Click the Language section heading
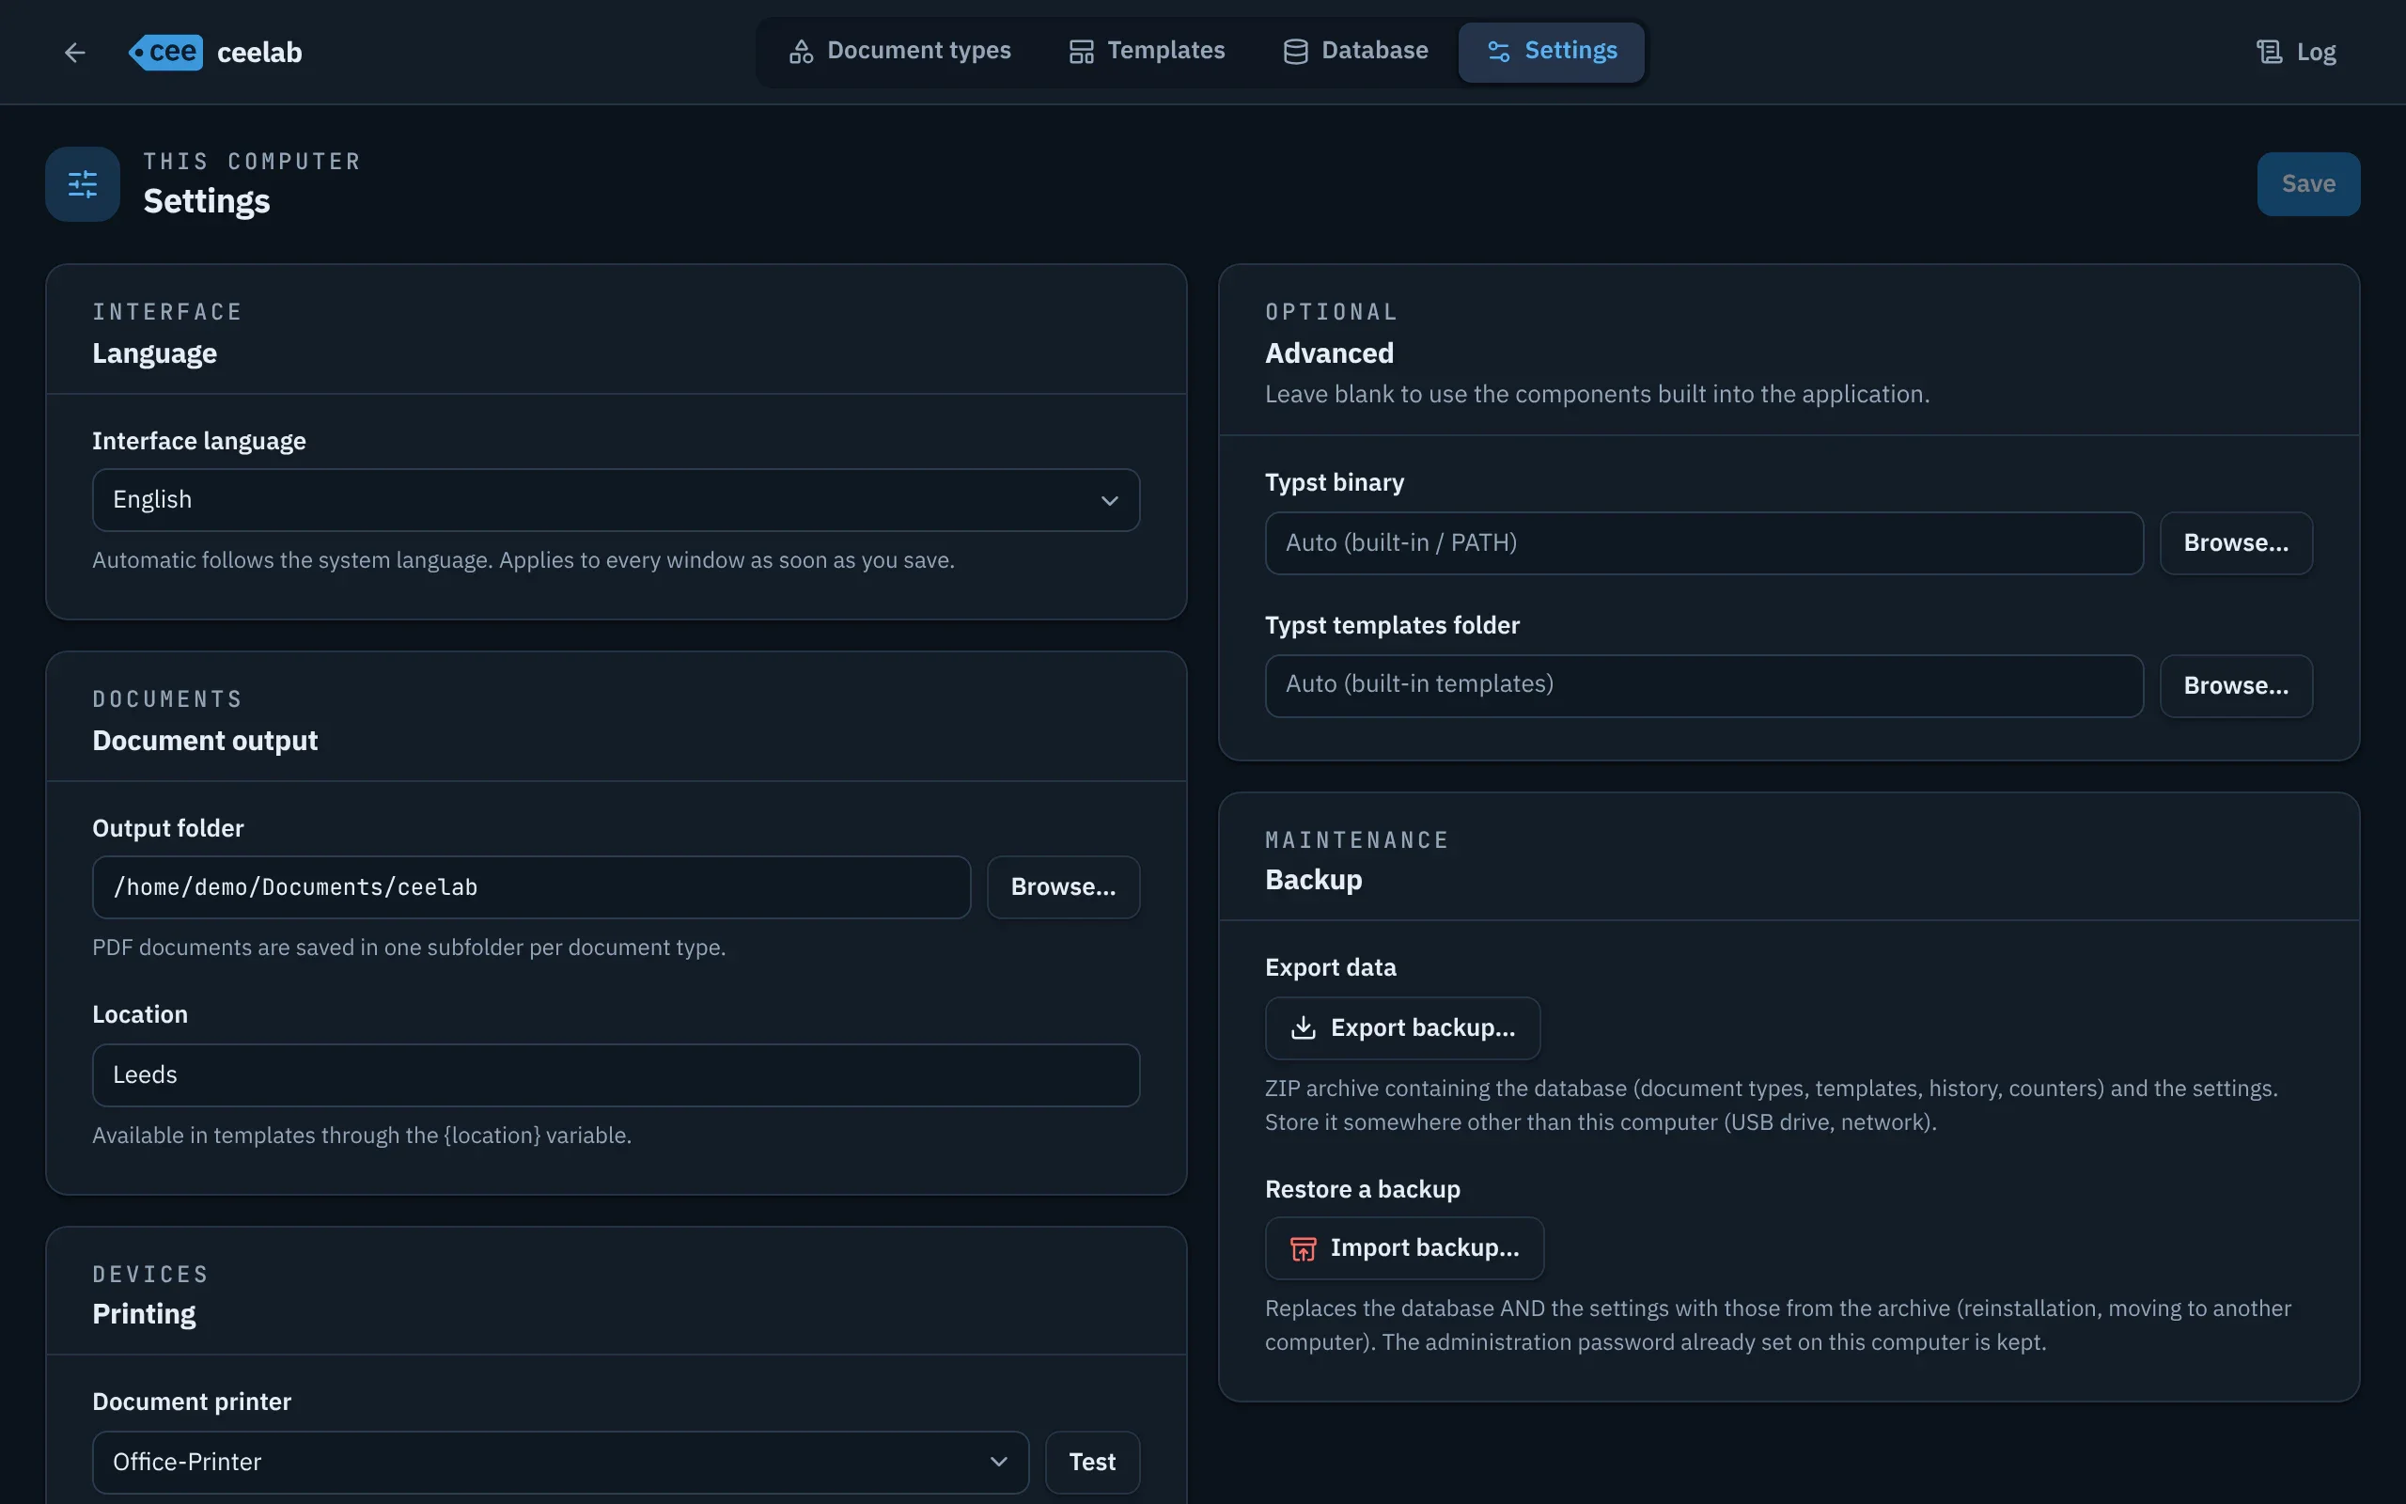Image resolution: width=2406 pixels, height=1504 pixels. (x=154, y=354)
